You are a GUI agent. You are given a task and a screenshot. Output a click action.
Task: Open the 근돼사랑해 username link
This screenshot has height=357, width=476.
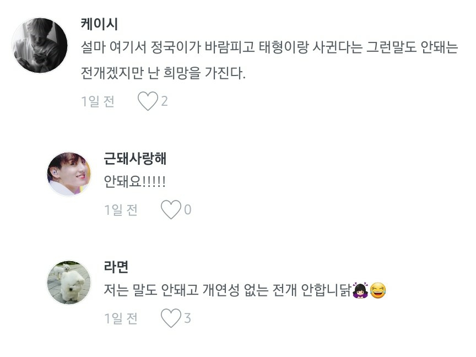[x=135, y=159]
